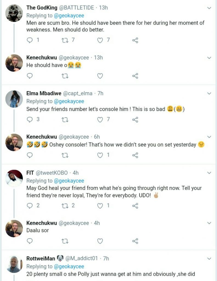217x281 pixels.
Task: Open more options on The GodKing's tweet
Action: 209,8
